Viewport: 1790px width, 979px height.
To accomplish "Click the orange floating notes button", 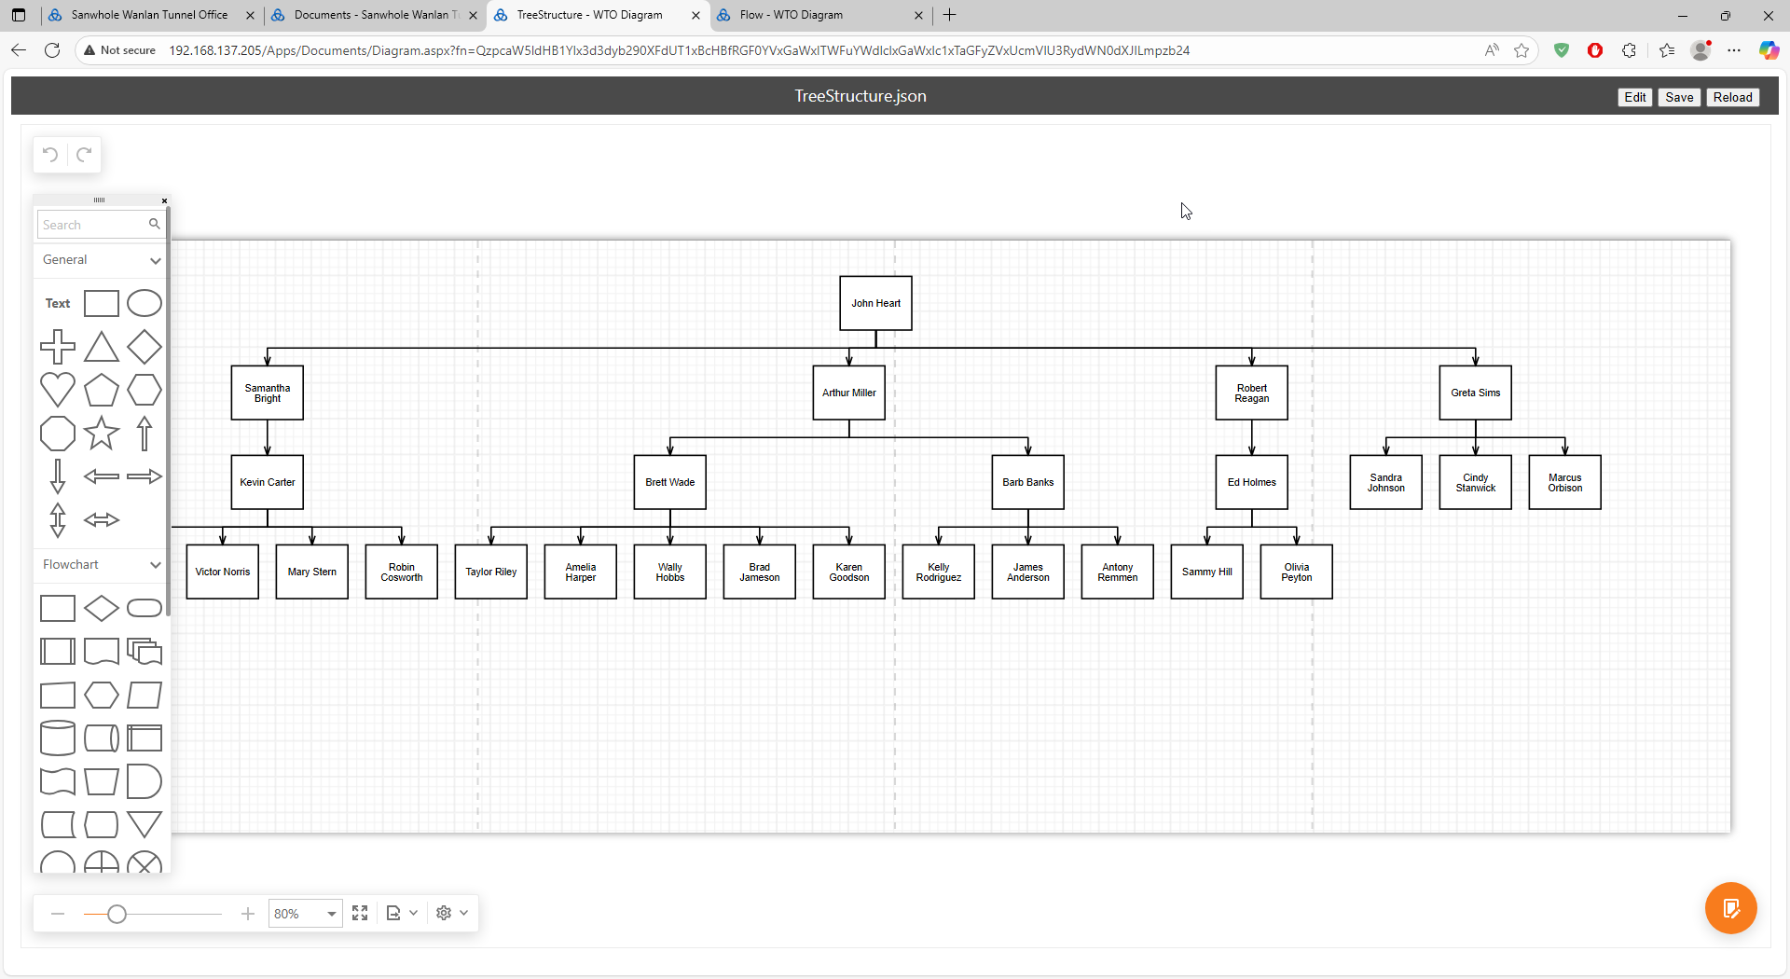I will pos(1730,908).
